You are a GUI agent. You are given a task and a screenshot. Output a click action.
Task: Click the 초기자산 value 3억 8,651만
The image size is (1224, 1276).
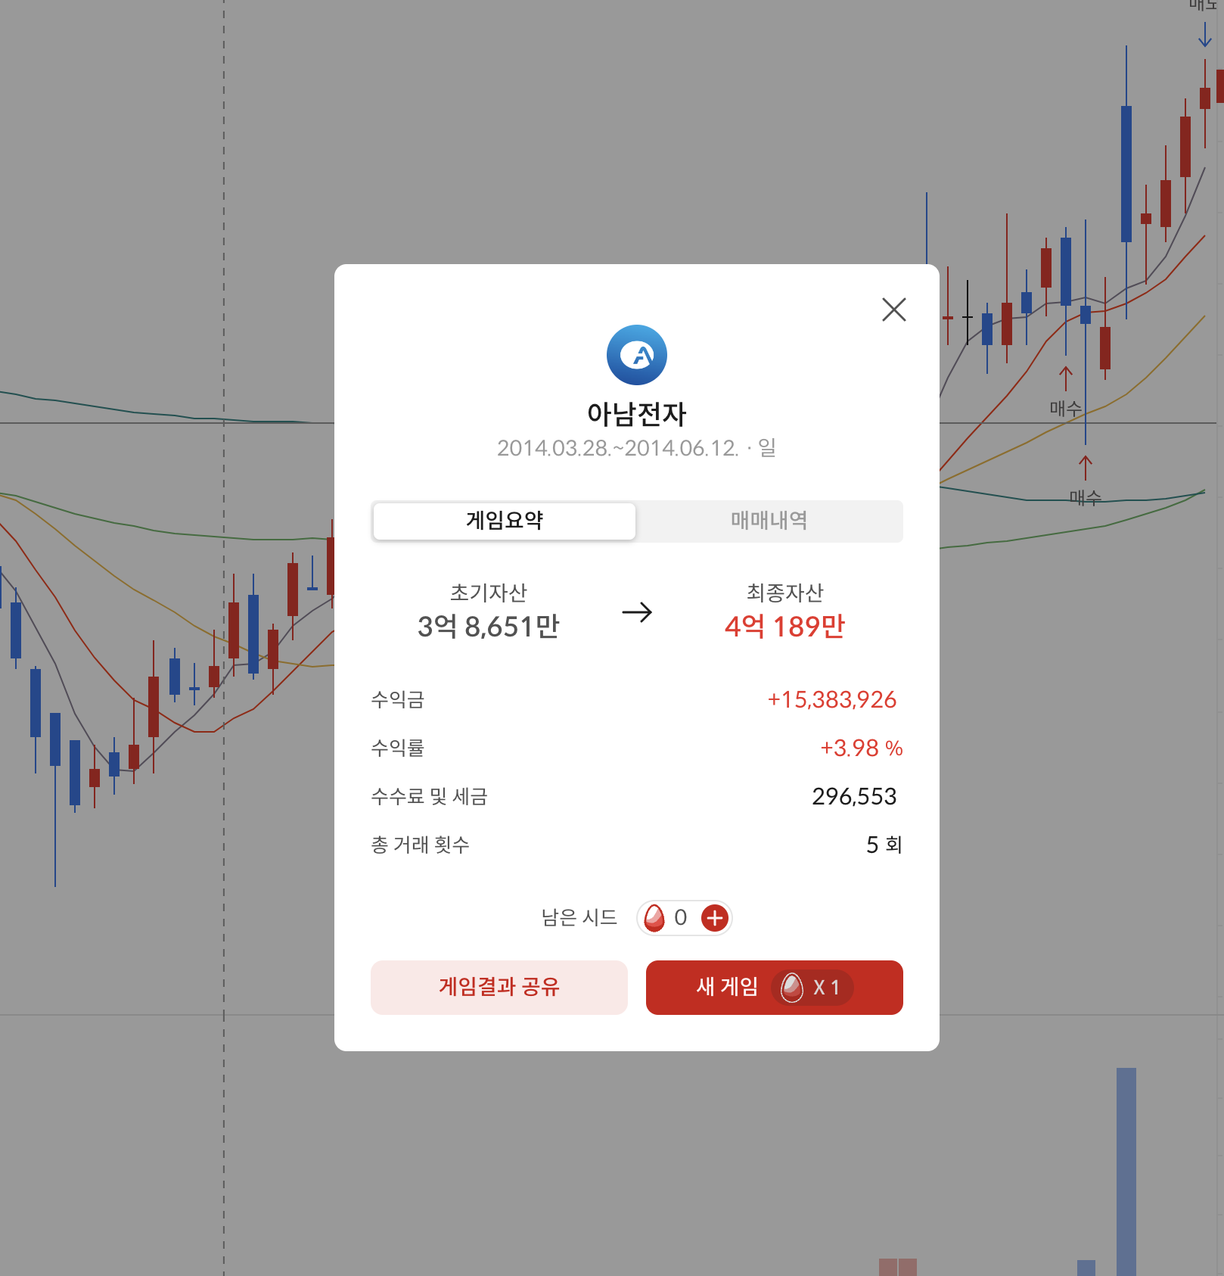coord(488,627)
